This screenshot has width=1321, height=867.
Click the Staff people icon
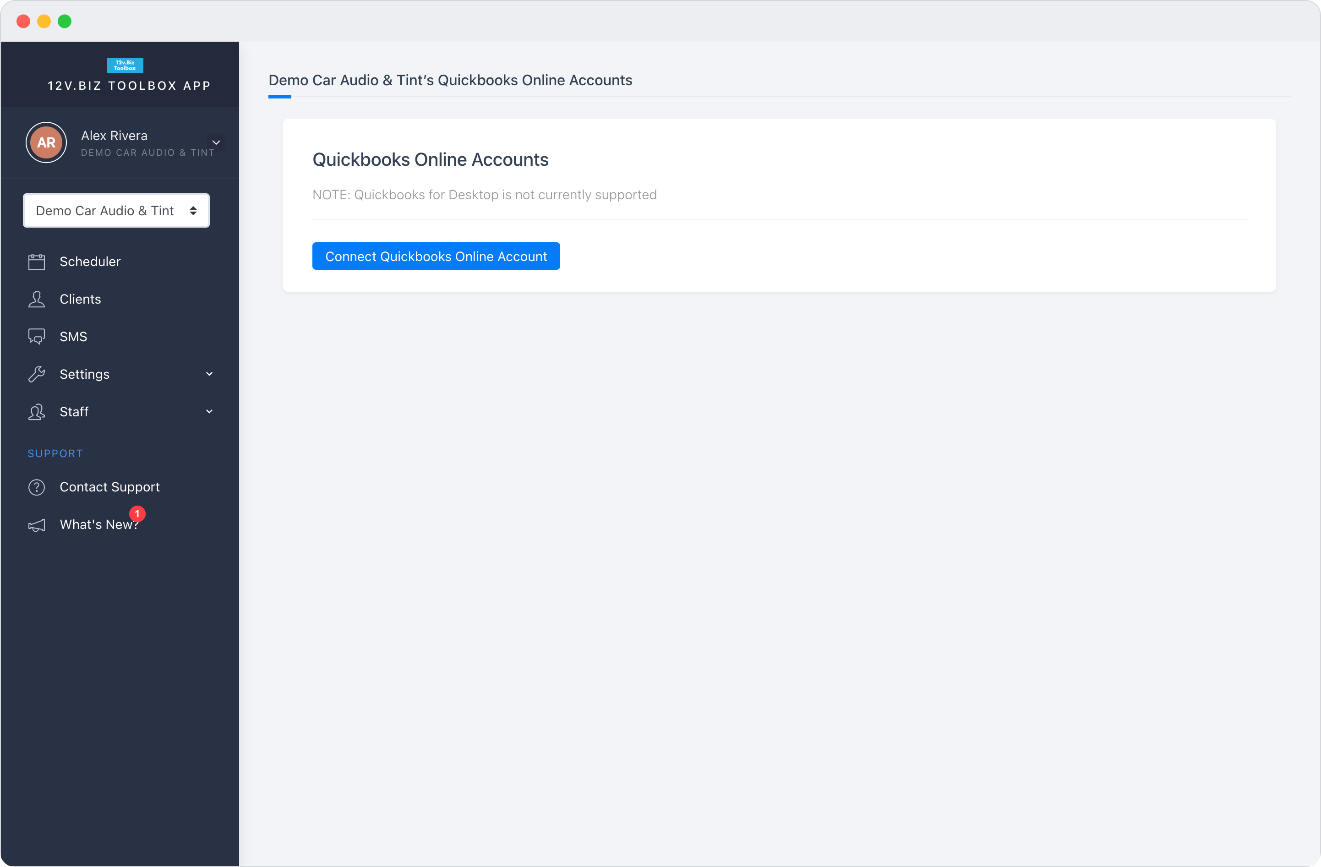tap(37, 412)
